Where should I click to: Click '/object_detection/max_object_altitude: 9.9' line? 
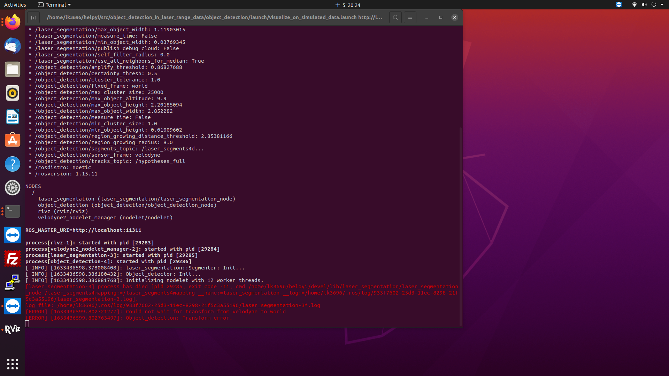click(98, 99)
